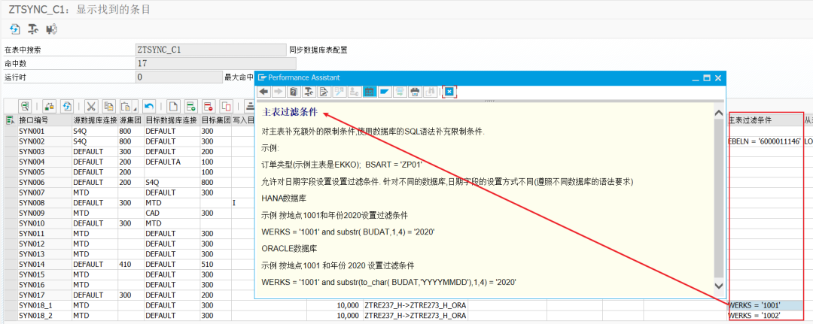Select cell SYN014
This screenshot has height=324, width=813.
[44, 264]
